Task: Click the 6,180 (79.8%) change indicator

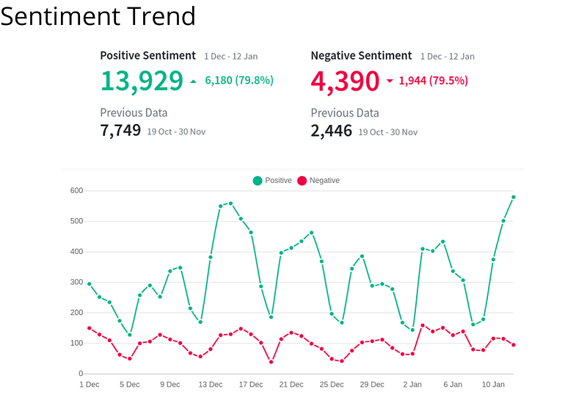Action: pos(239,80)
